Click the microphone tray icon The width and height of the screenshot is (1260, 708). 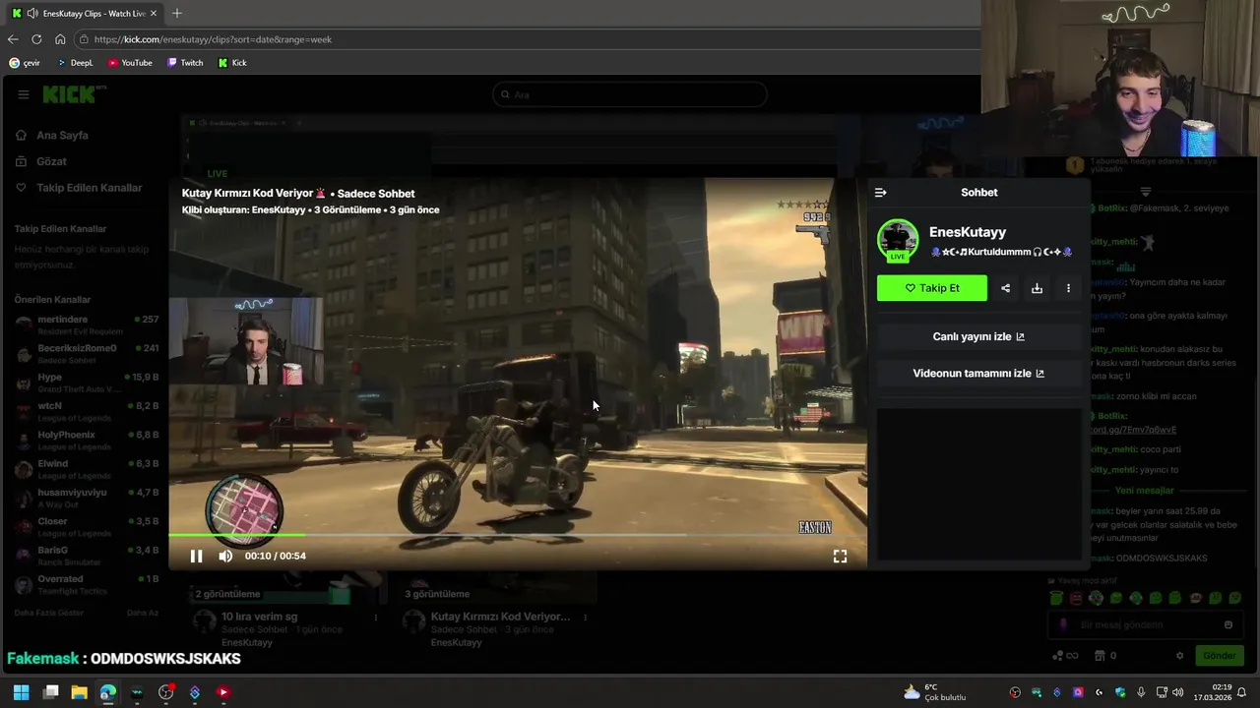1140,692
